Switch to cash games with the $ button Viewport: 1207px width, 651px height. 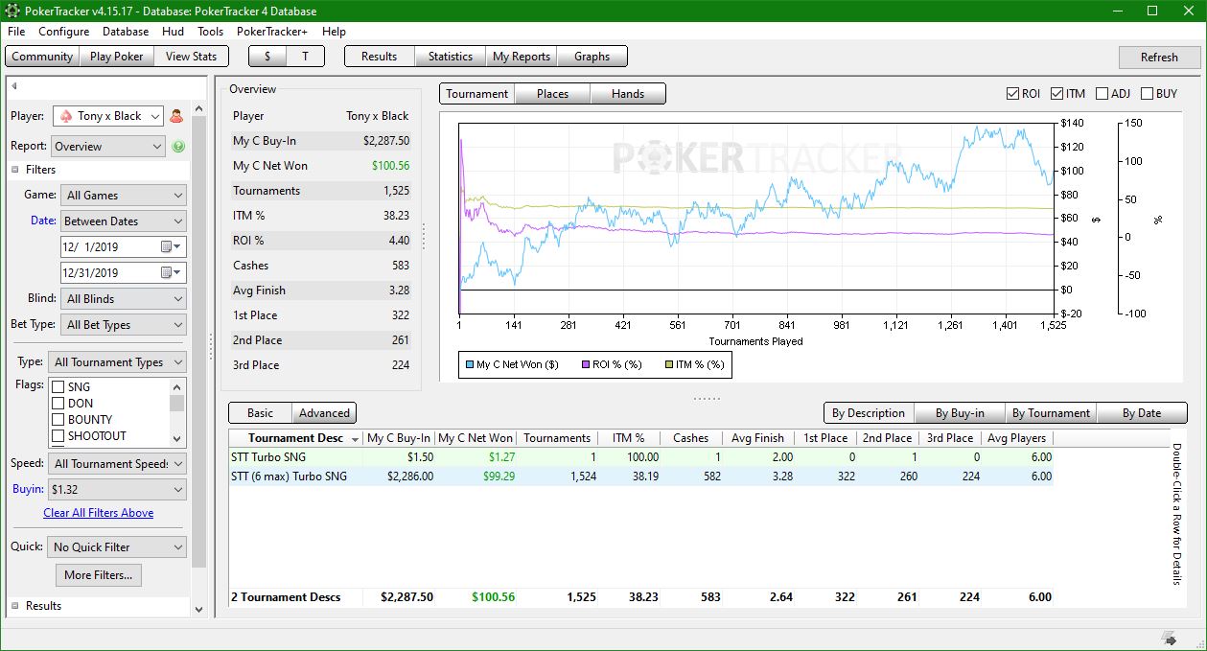coord(267,57)
